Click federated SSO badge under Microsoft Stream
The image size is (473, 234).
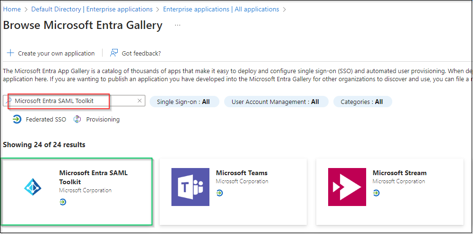(x=376, y=193)
